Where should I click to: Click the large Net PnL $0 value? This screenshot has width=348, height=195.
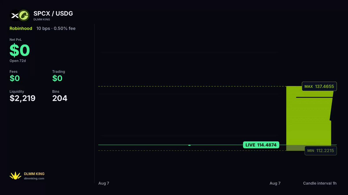20,50
